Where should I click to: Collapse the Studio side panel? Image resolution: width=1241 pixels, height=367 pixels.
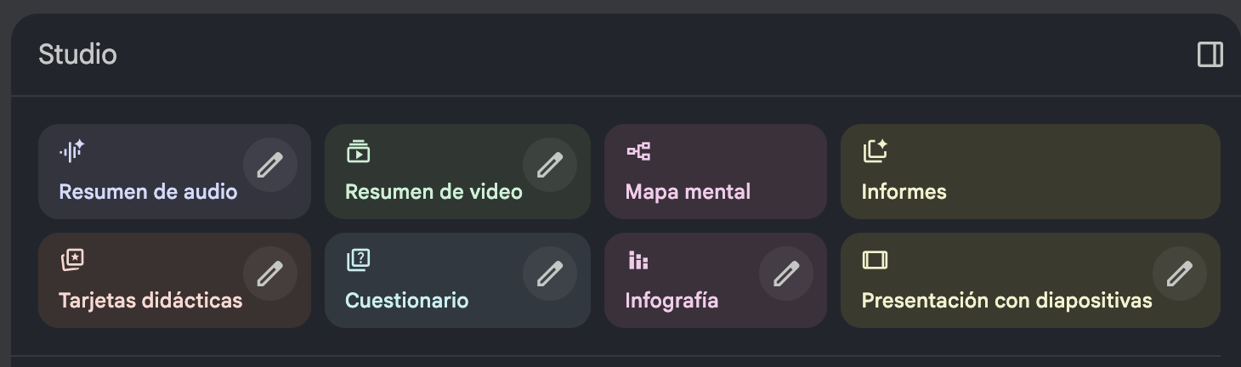pos(1210,55)
